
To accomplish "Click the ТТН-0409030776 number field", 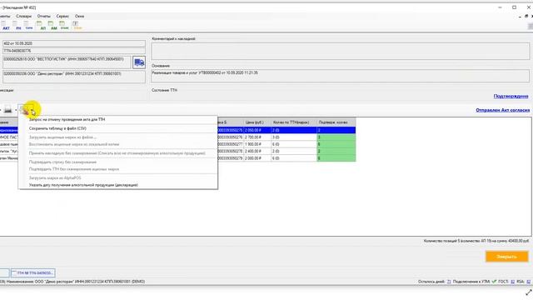I will pyautogui.click(x=74, y=51).
